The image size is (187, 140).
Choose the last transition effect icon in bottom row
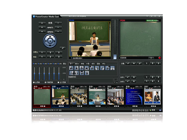[x=87, y=73]
